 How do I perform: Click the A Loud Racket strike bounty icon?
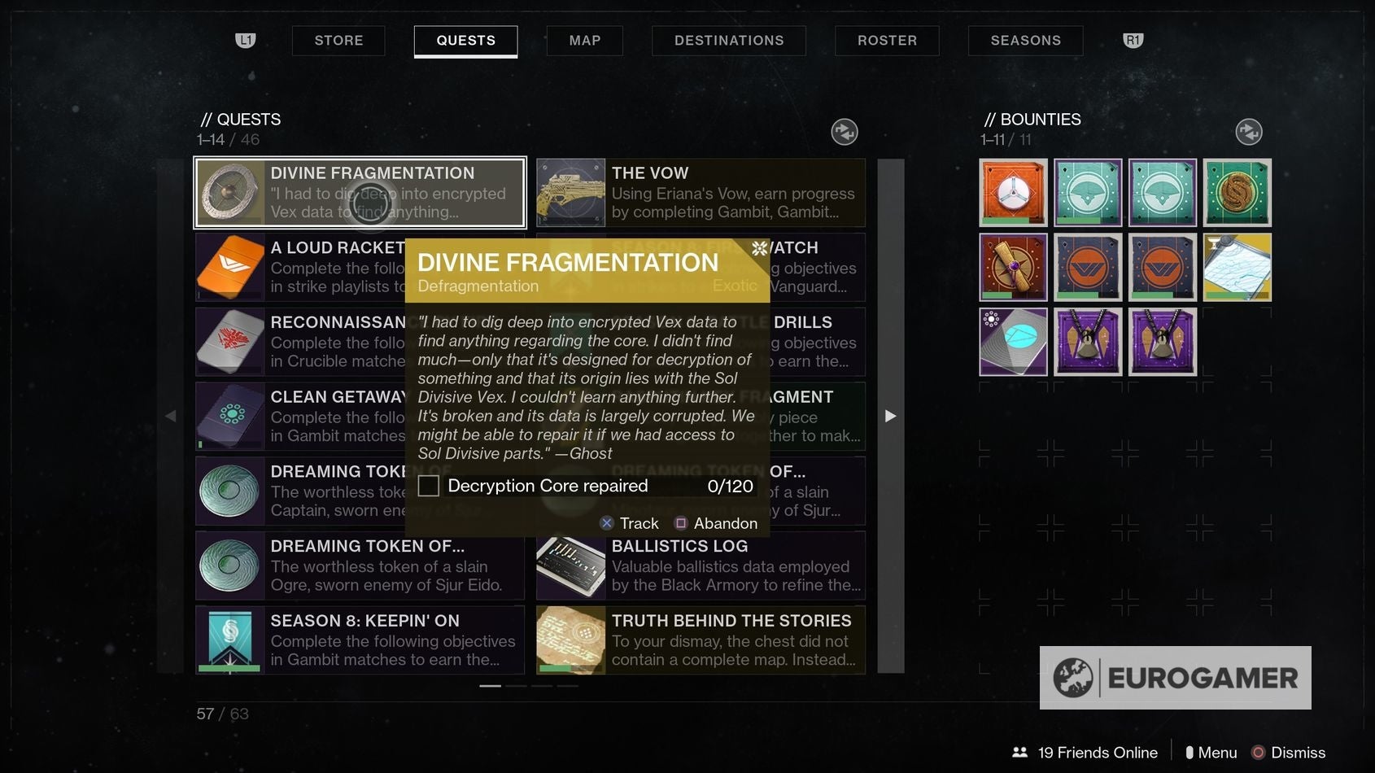pyautogui.click(x=230, y=267)
